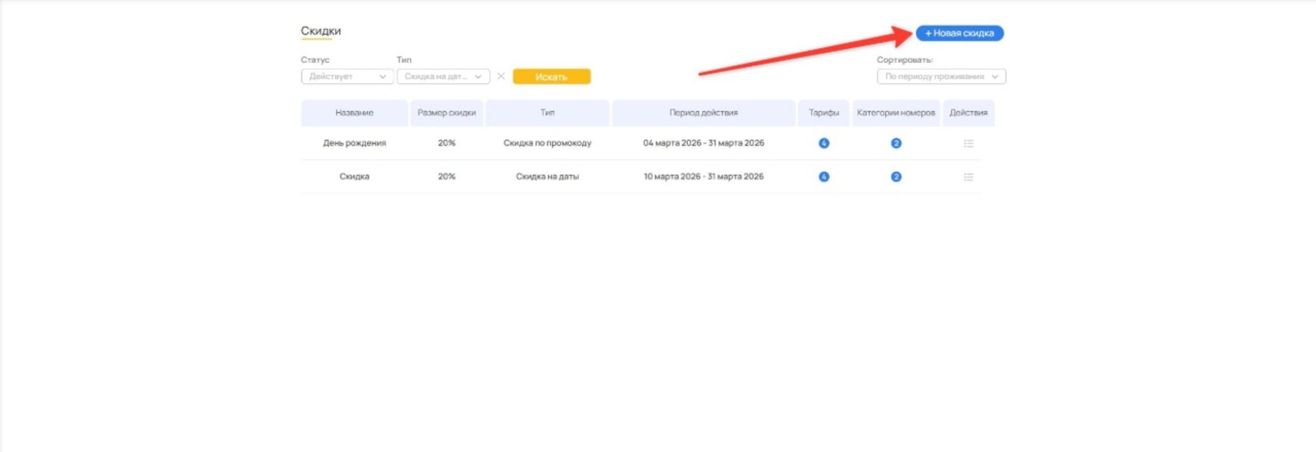Click the "Скидка на даты" type cell
Image resolution: width=1316 pixels, height=452 pixels.
(547, 177)
